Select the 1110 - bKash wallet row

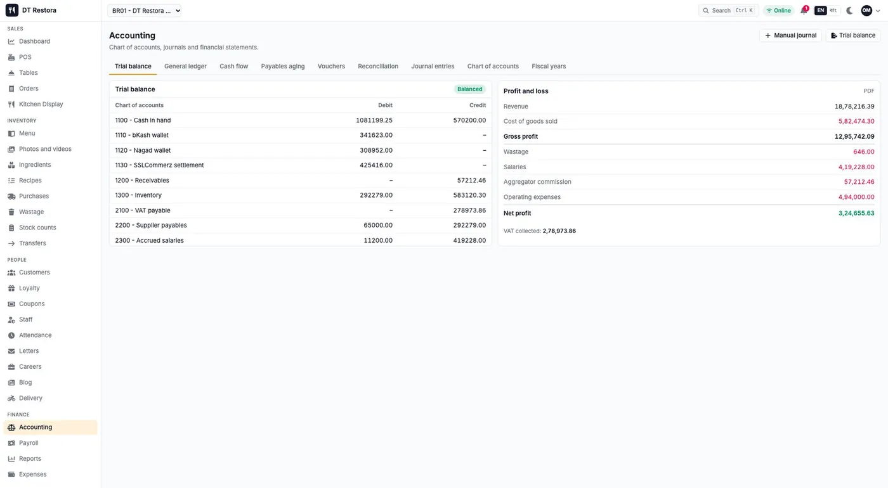click(301, 135)
